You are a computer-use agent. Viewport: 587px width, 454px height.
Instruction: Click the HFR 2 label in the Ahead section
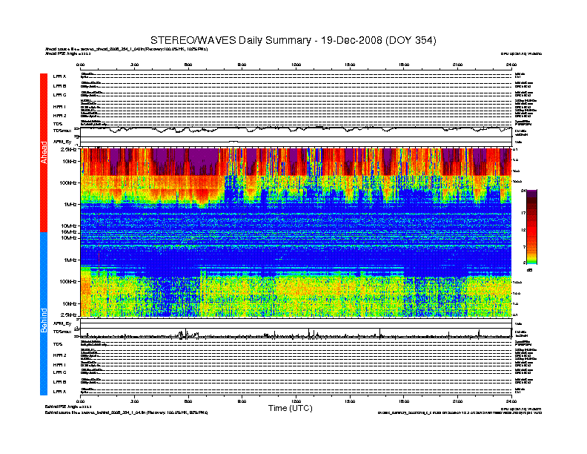click(x=59, y=116)
